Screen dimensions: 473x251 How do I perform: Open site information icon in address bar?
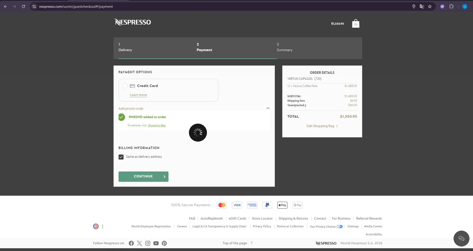[34, 6]
